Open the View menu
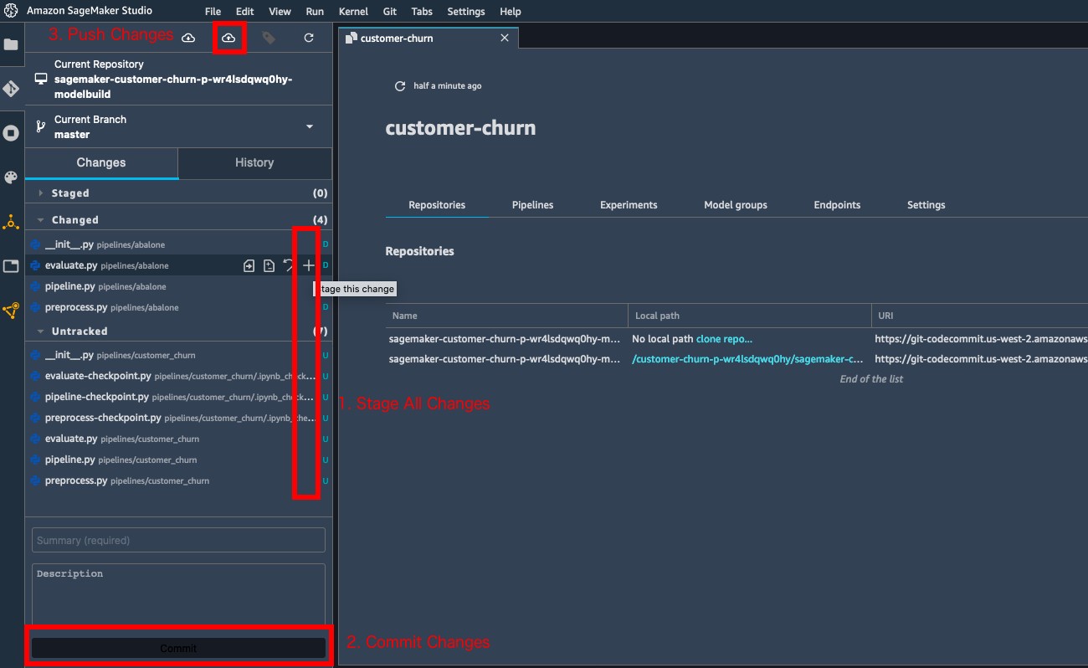The height and width of the screenshot is (668, 1088). coord(280,12)
